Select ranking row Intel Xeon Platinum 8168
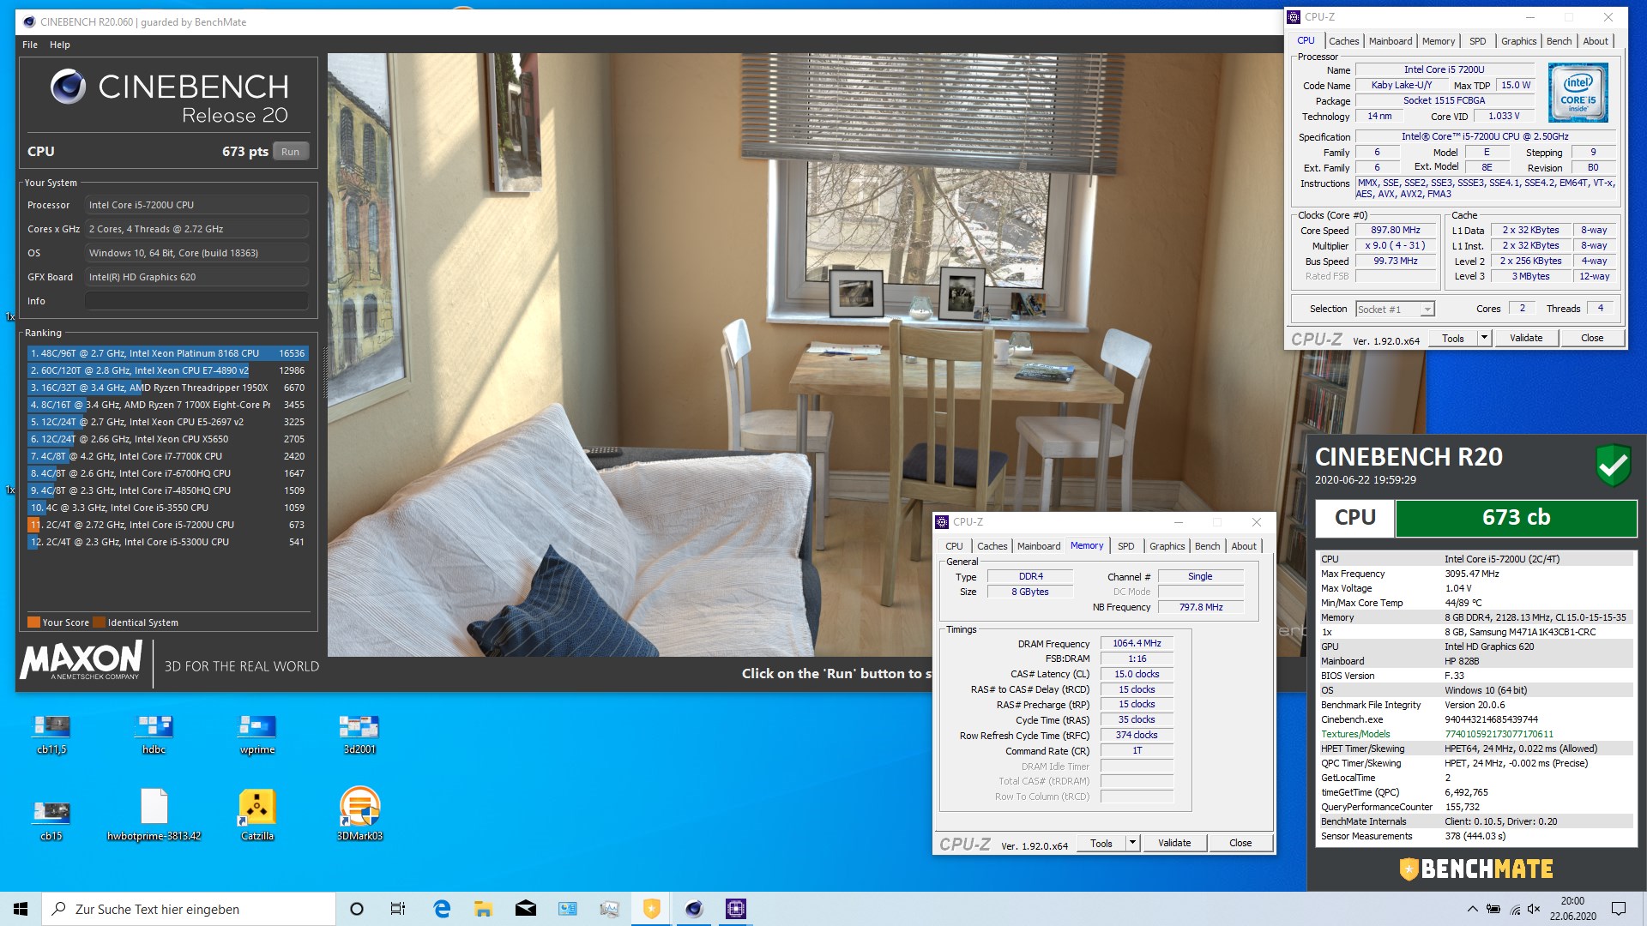The height and width of the screenshot is (926, 1647). [167, 353]
